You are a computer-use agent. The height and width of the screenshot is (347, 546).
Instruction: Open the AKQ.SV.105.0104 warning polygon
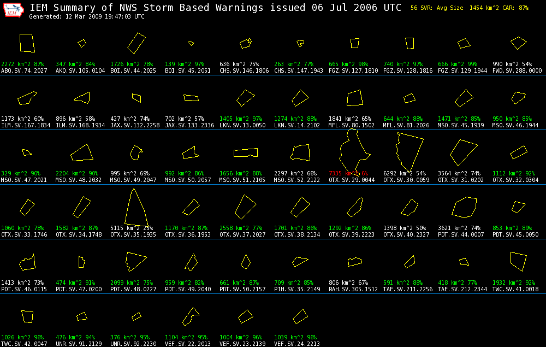[x=82, y=43]
